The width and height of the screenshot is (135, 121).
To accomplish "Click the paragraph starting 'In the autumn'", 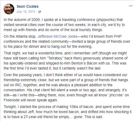I will pyautogui.click(x=64, y=25).
